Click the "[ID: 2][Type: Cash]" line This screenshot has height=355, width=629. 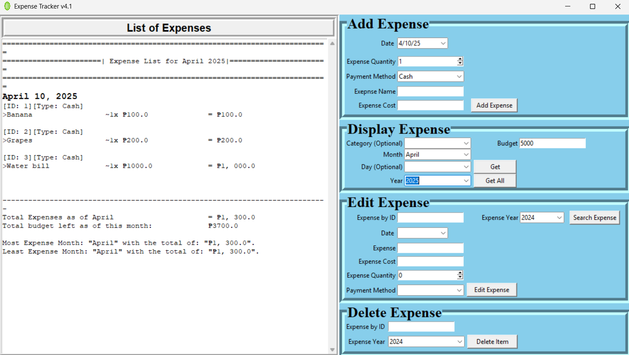(x=43, y=132)
